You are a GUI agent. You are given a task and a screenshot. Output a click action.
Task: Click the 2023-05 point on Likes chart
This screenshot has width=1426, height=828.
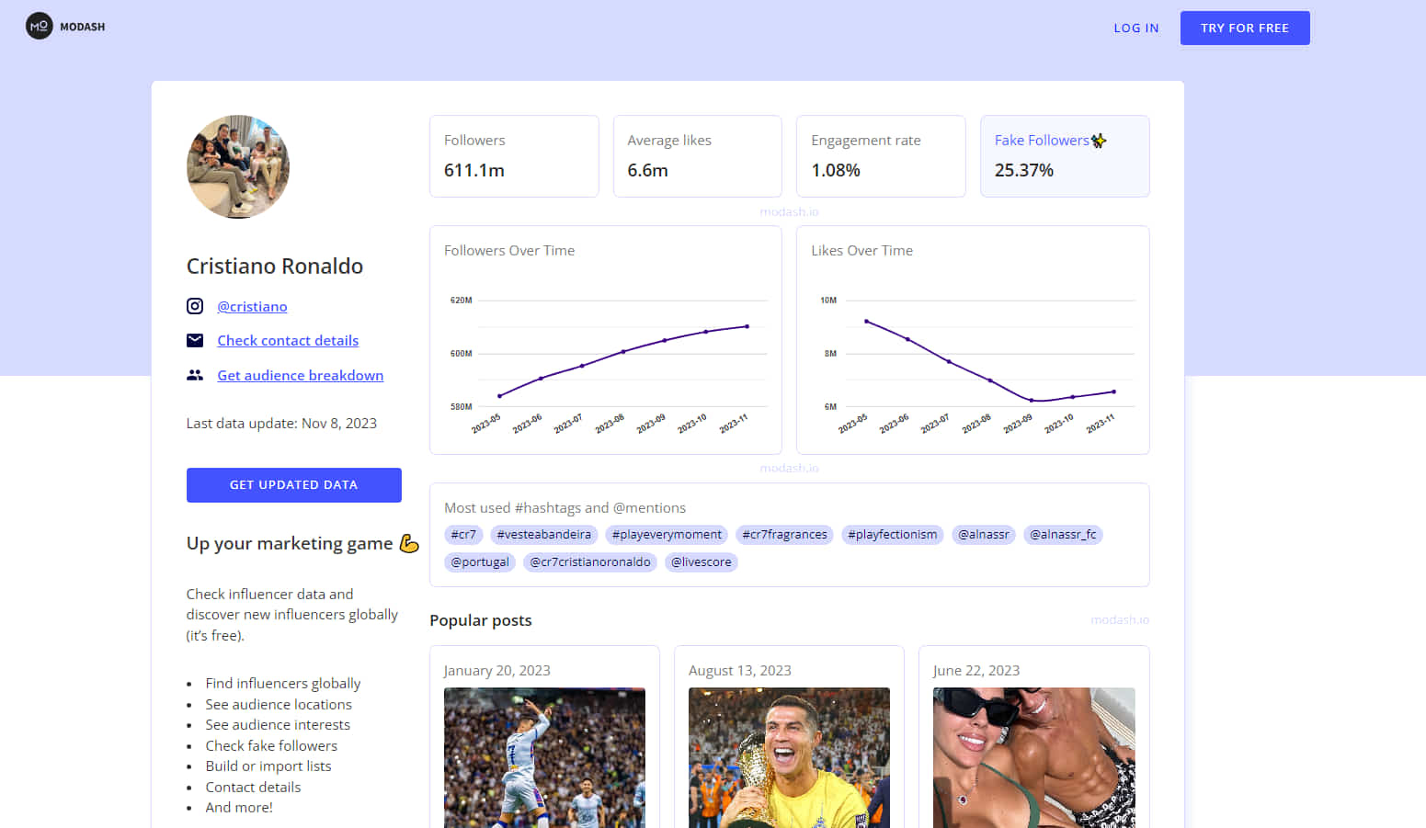tap(866, 321)
